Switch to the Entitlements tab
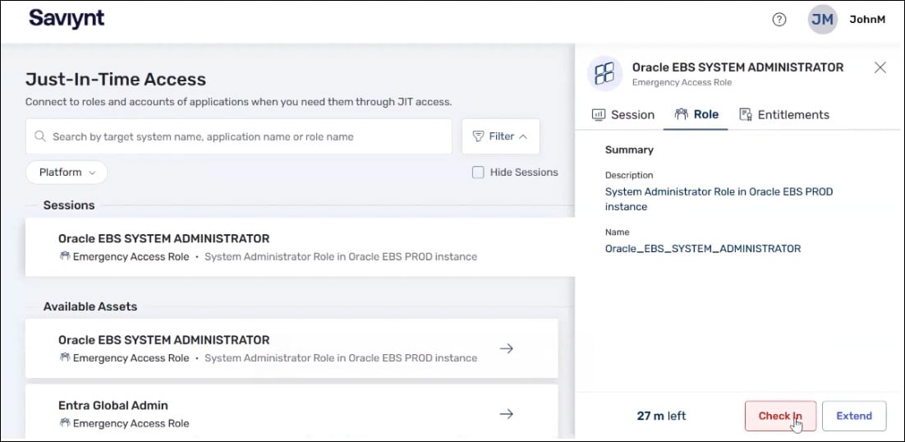905x442 pixels. coord(783,115)
